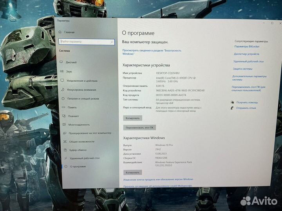Open Дополнительные параметры системы link
This screenshot has height=211, width=282.
(x=249, y=78)
